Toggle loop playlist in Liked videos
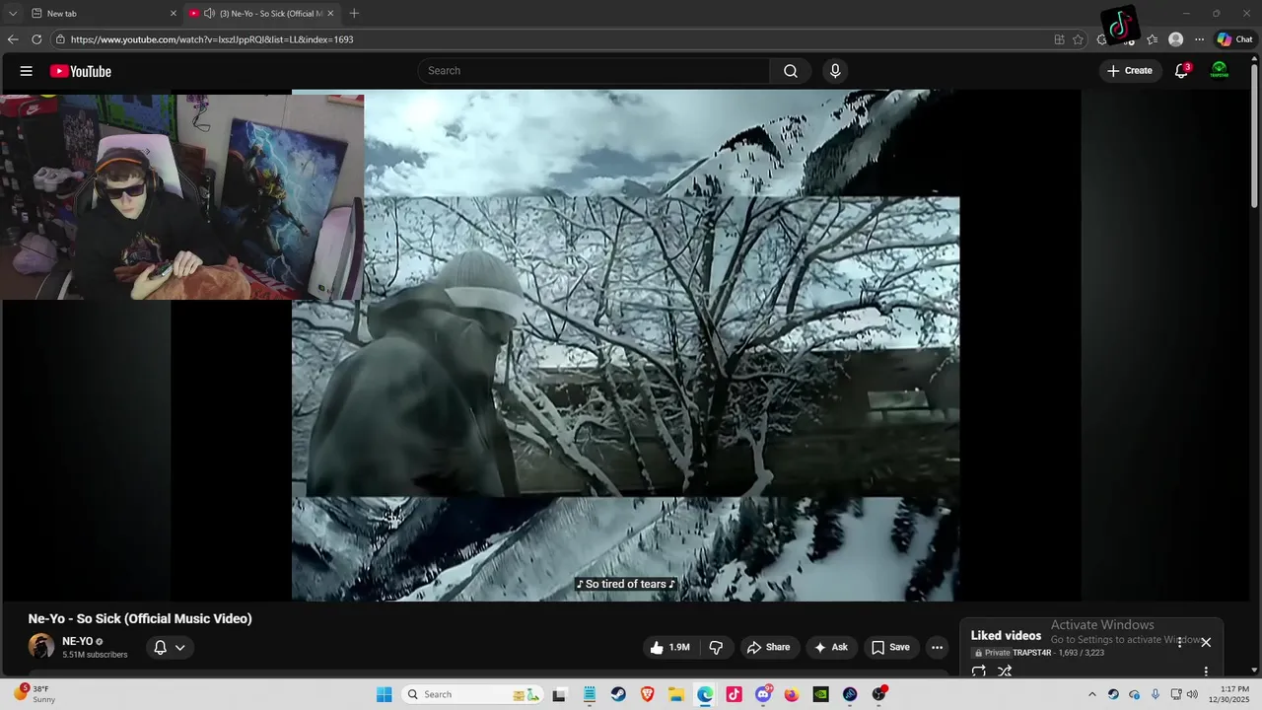The width and height of the screenshot is (1262, 710). [x=979, y=672]
